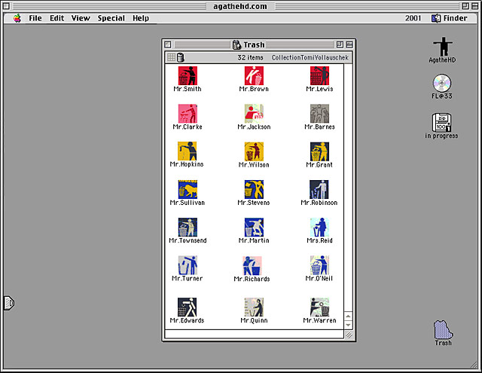Select the Mr.Martin icon
Screen dimensions: 482x373
tap(254, 228)
